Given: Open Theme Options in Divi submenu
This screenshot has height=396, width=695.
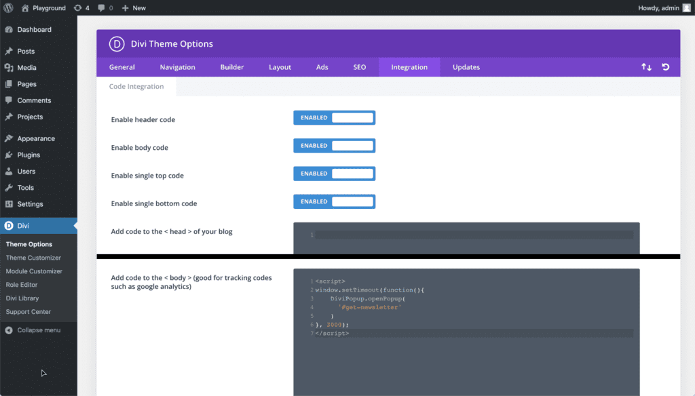Looking at the screenshot, I should tap(29, 245).
